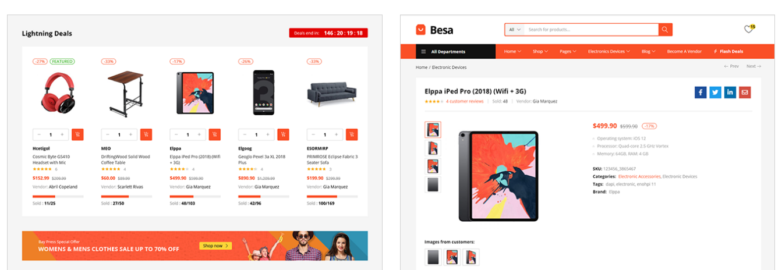Viewport: 782px width, 270px height.
Task: Decrease the quantity of the Elppa iPed Pro
Action: (x=176, y=134)
